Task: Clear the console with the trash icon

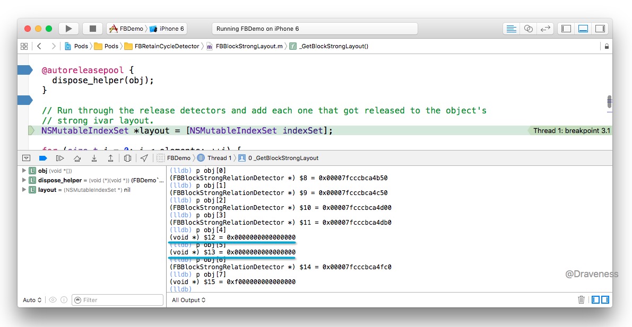Action: pyautogui.click(x=581, y=300)
